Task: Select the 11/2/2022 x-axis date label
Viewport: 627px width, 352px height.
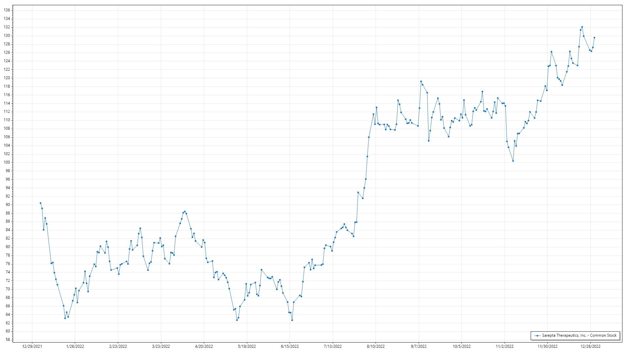Action: coord(505,346)
